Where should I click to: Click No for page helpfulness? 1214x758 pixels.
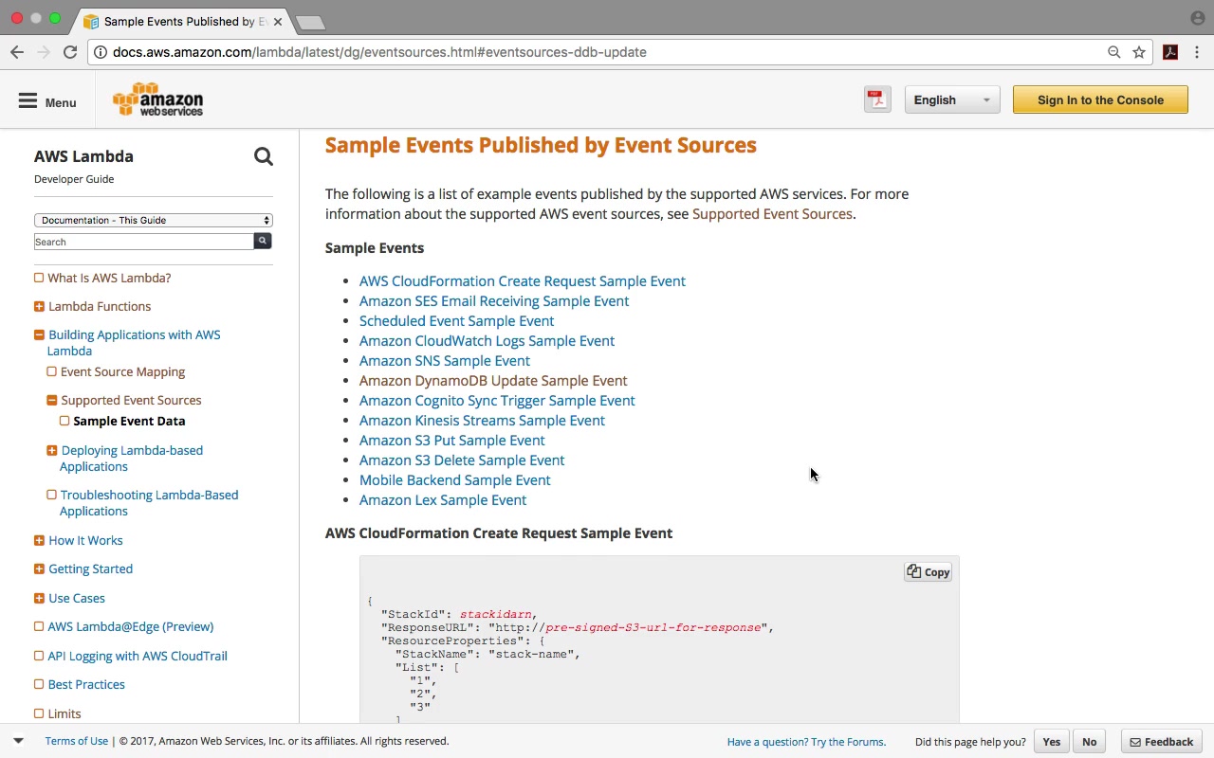[x=1089, y=742]
